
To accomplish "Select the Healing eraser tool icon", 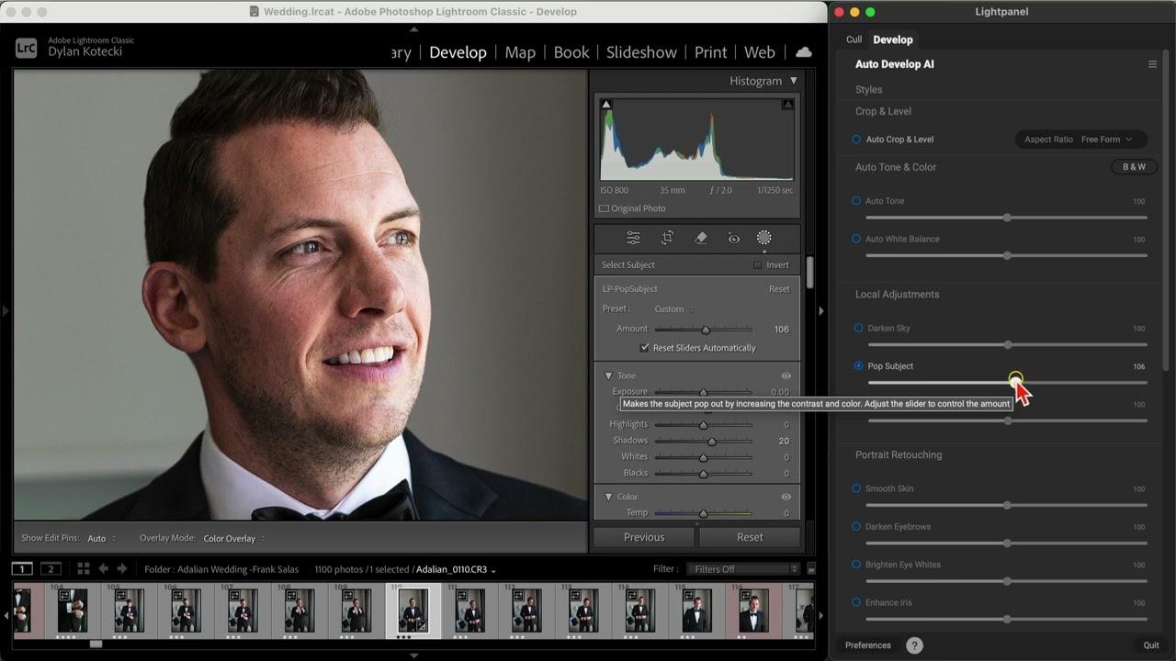I will click(701, 238).
